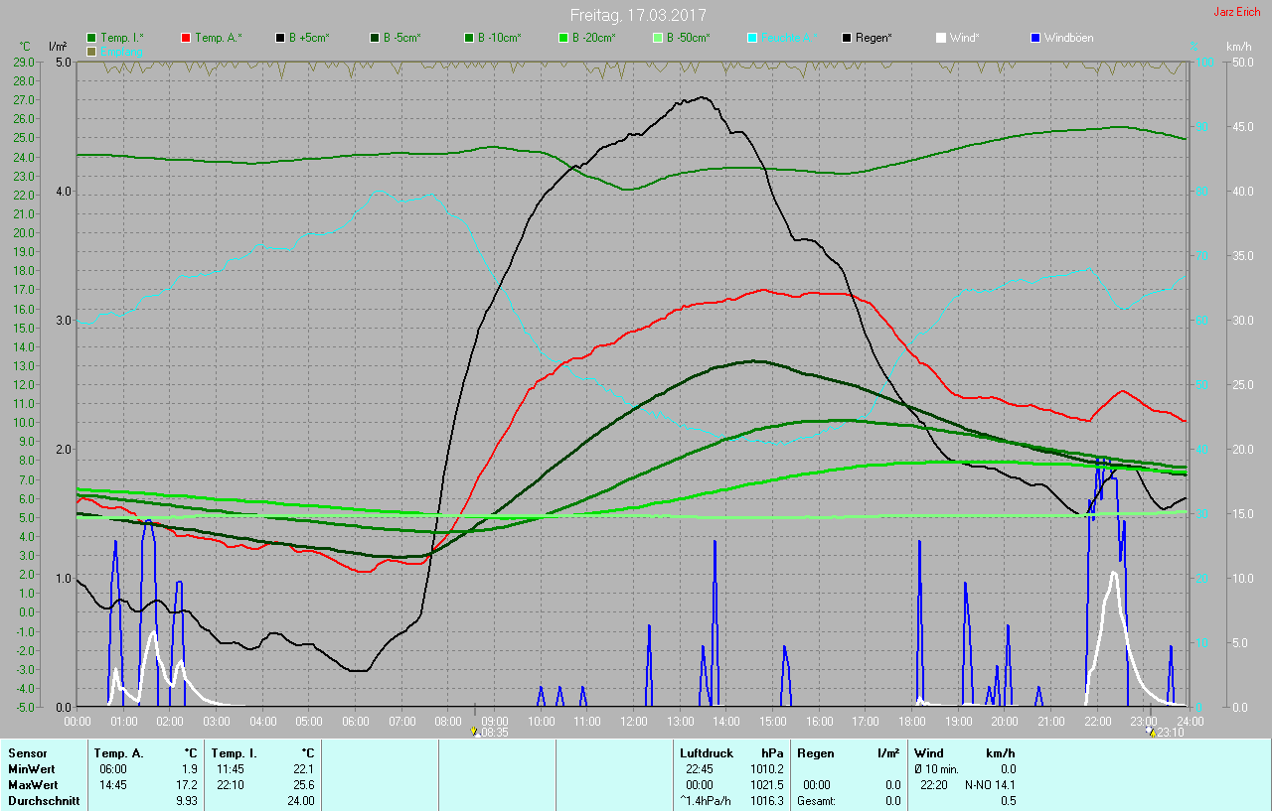Viewport: 1272px width, 811px height.
Task: Click the blue swatch for Windböen
Action: (x=1035, y=38)
